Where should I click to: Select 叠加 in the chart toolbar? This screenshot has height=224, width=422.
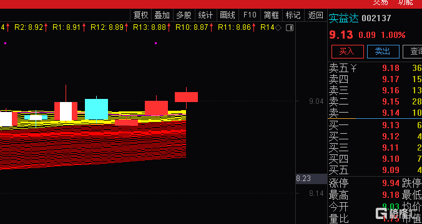click(x=162, y=15)
